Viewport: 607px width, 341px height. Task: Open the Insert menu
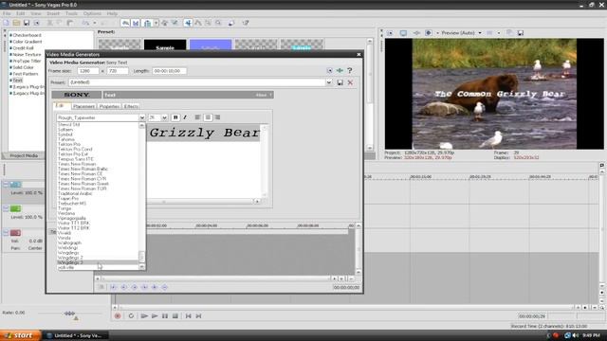click(x=53, y=13)
